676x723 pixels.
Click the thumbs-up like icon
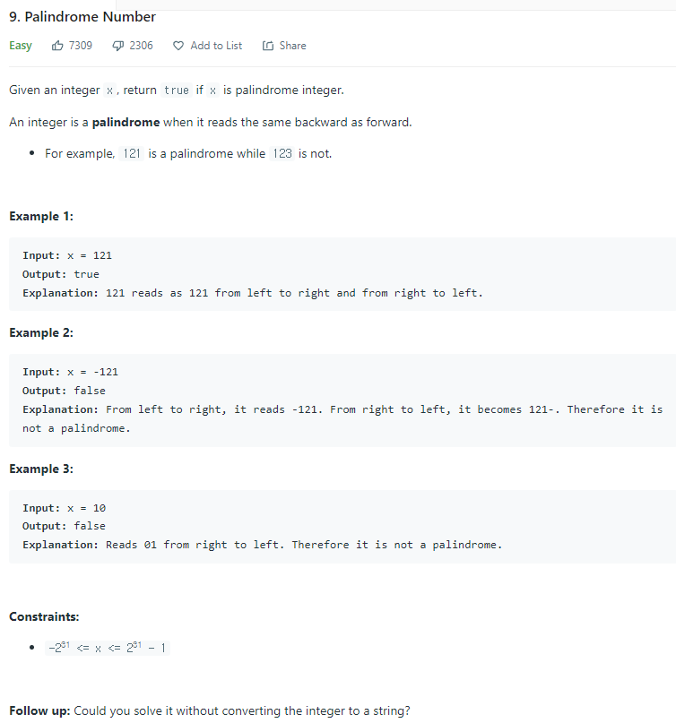pyautogui.click(x=56, y=45)
